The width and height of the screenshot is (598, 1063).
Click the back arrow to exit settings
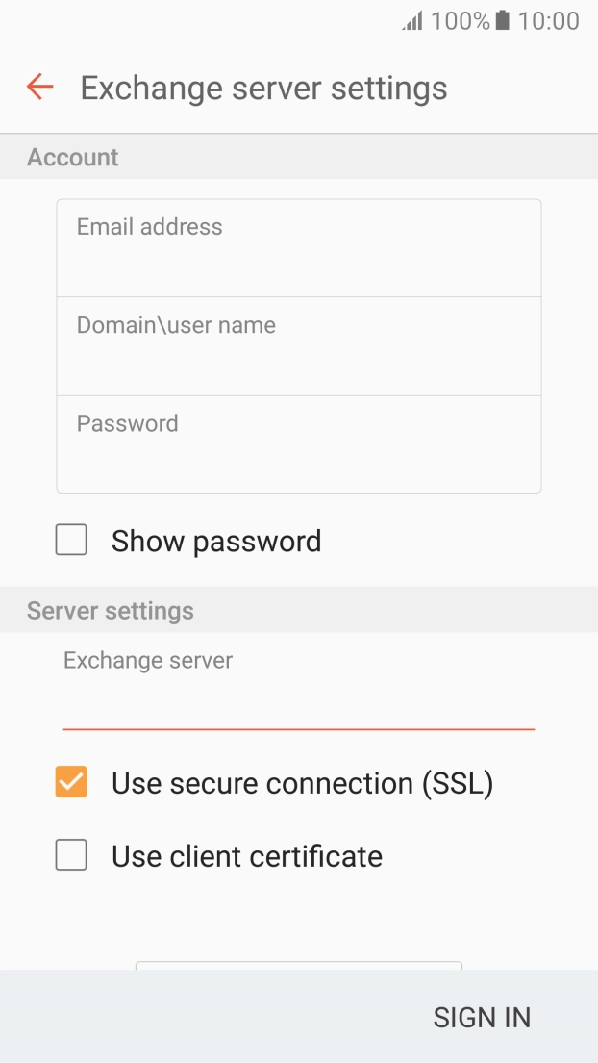[x=37, y=87]
